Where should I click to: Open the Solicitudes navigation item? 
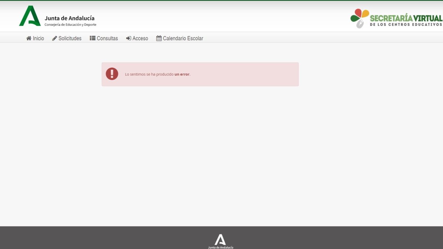tap(69, 38)
